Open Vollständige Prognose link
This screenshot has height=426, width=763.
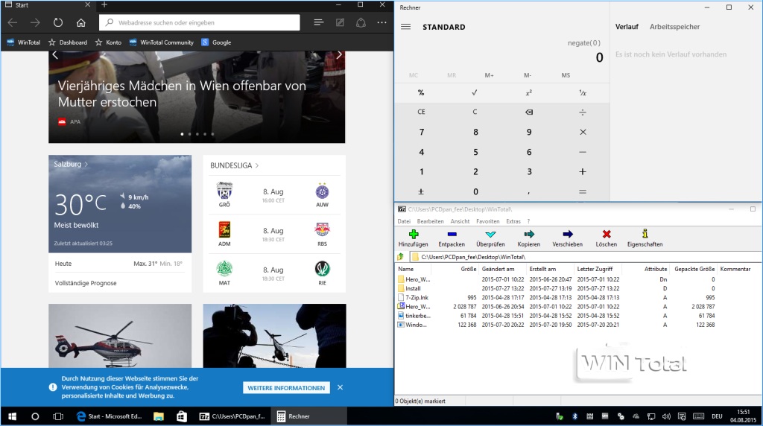pos(86,283)
